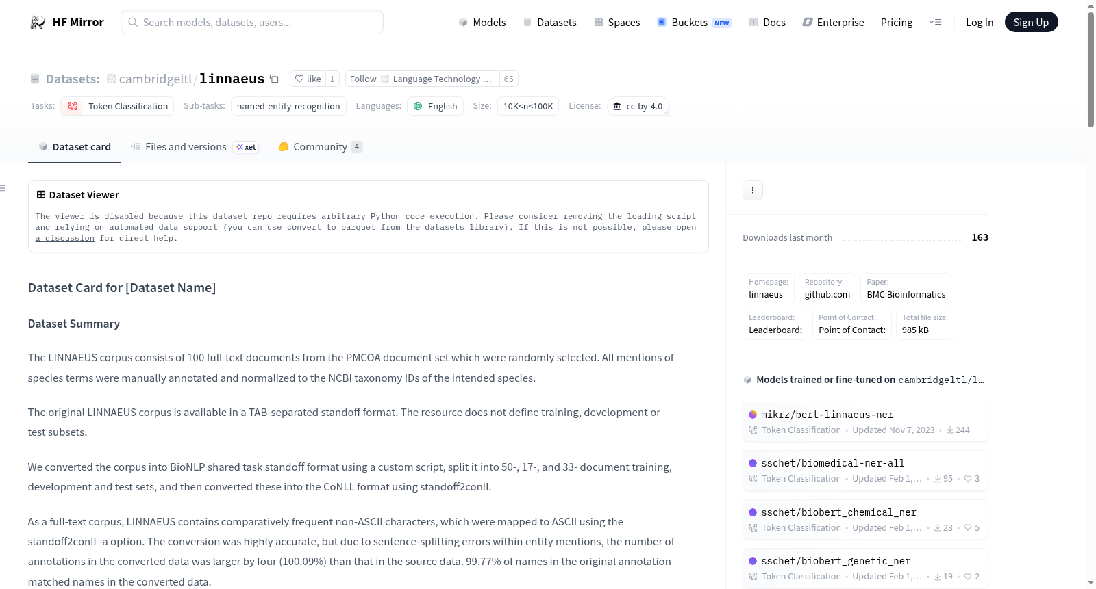Screen dimensions: 1096x589
Task: Follow Language Technology organization
Action: (x=421, y=79)
